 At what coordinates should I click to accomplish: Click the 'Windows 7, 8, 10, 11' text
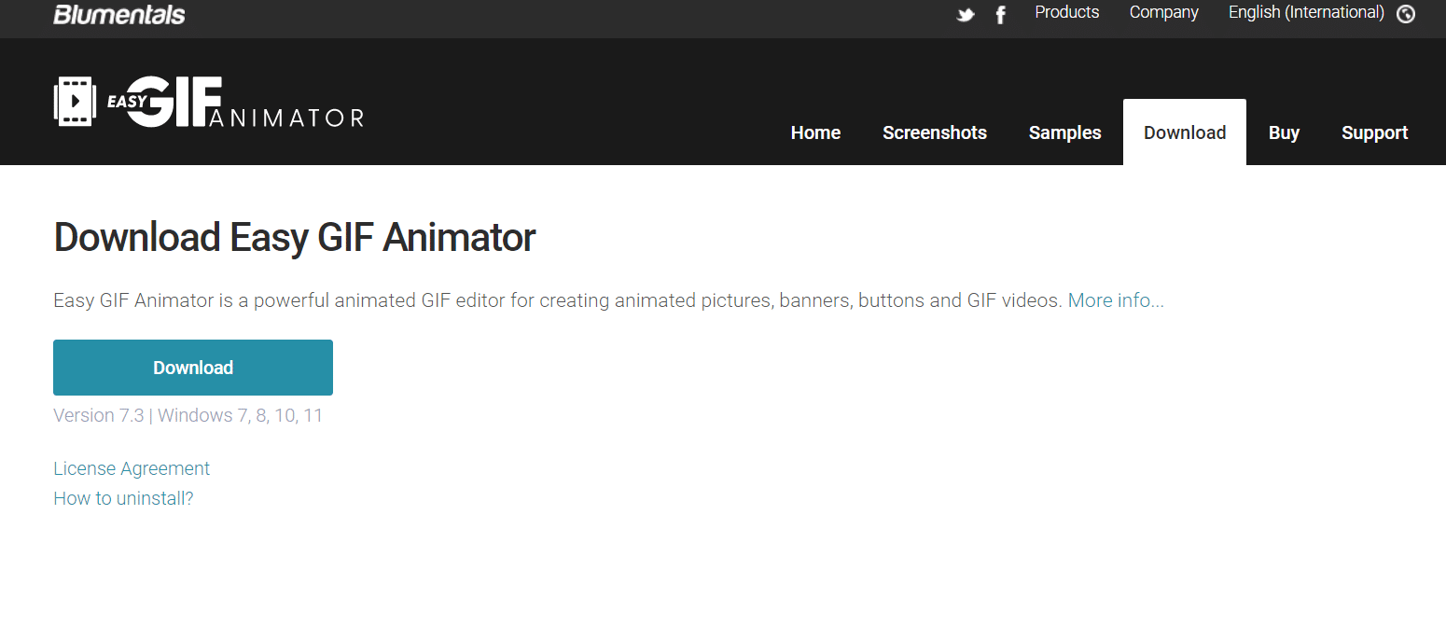tap(241, 415)
